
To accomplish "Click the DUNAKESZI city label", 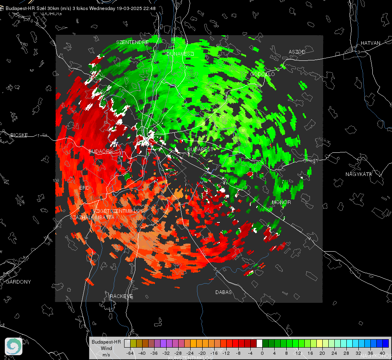I will coord(180,54).
